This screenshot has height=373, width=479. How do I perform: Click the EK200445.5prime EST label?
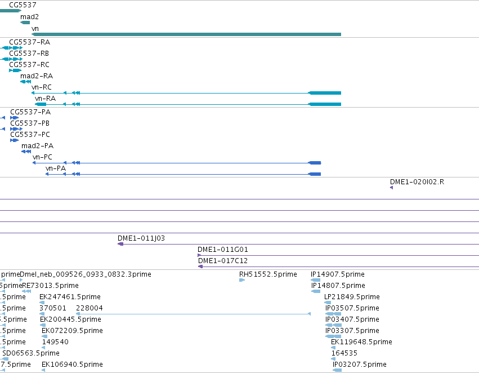tap(70, 319)
